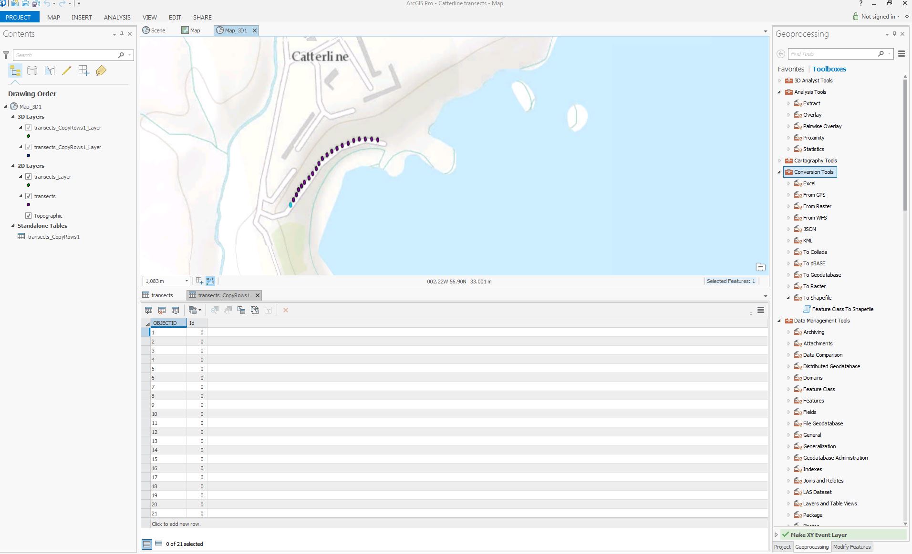
Task: Collapse the 2D Layers group
Action: pos(13,166)
